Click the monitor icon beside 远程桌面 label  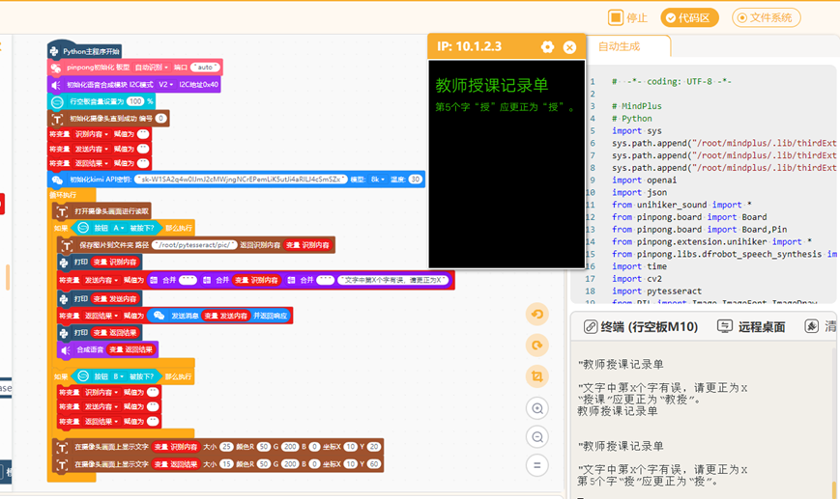(724, 326)
